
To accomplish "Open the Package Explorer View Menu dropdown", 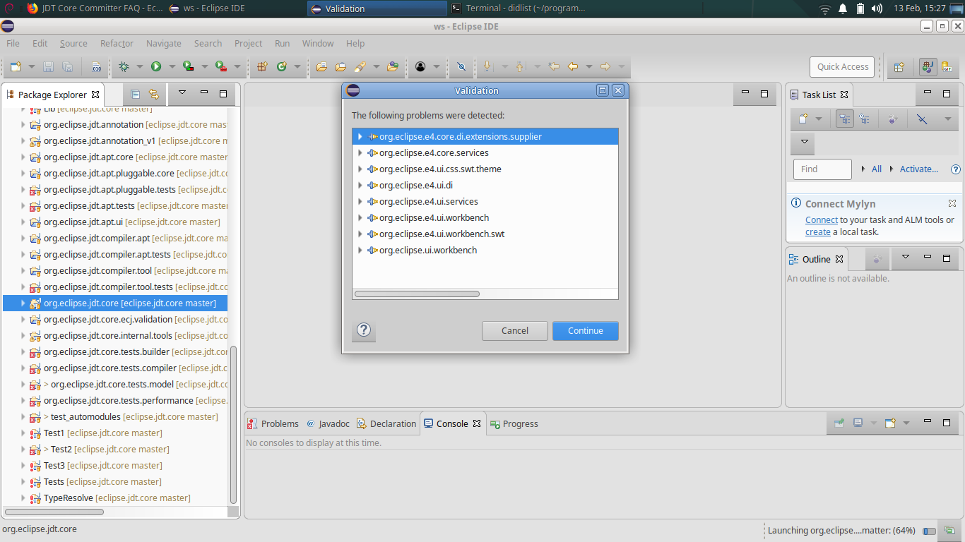I will click(x=182, y=92).
